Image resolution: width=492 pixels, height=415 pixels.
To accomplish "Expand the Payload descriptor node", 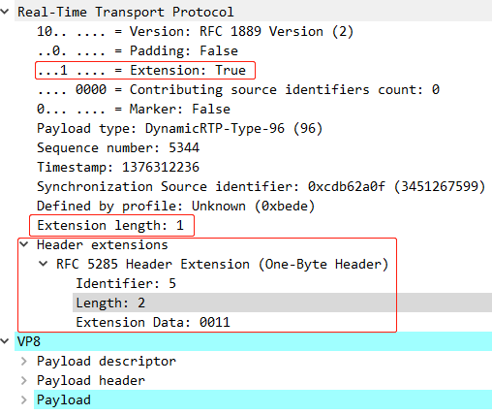I will click(x=24, y=361).
